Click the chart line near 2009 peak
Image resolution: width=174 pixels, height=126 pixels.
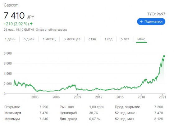click(73, 85)
